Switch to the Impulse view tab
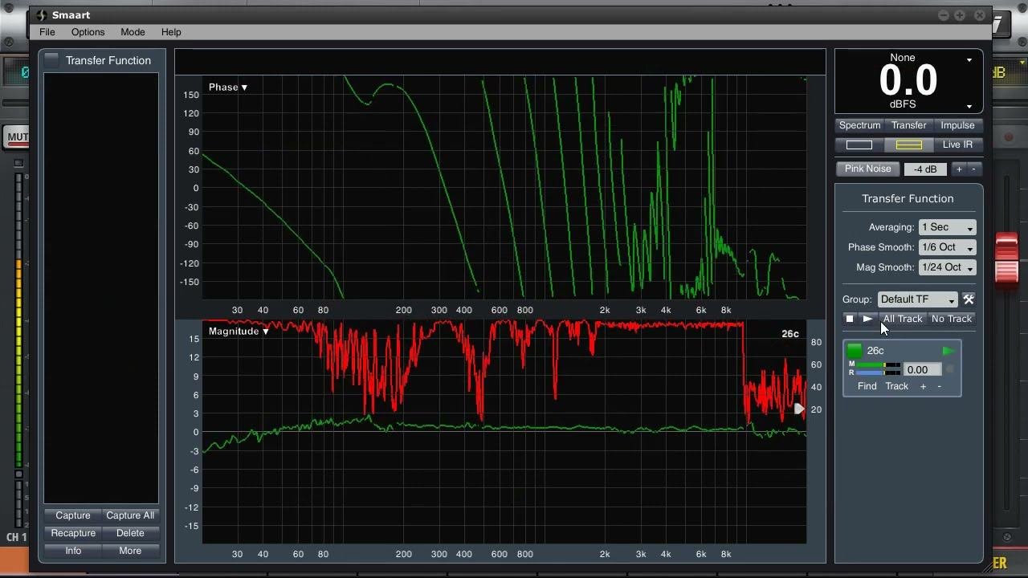Viewport: 1028px width, 578px height. [957, 125]
